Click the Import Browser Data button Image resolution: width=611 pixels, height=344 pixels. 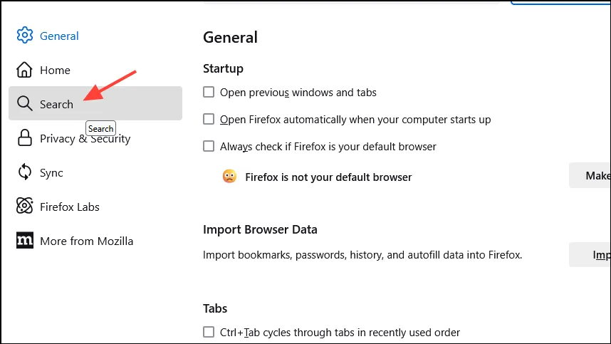pos(591,254)
